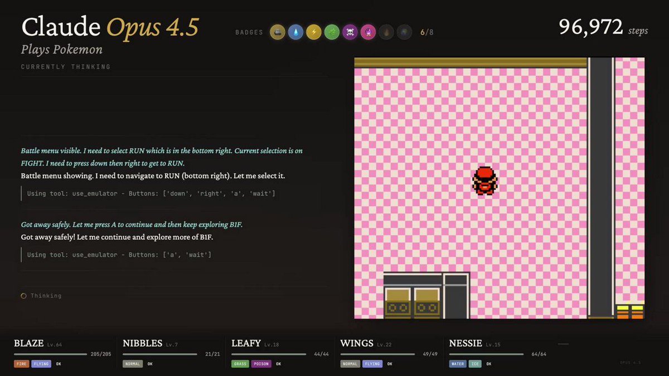The image size is (669, 376).
Task: Select the NIBBLES party member name
Action: pos(142,343)
